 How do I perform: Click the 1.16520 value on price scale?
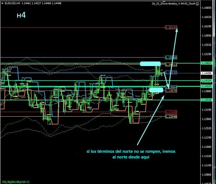tap(206, 17)
